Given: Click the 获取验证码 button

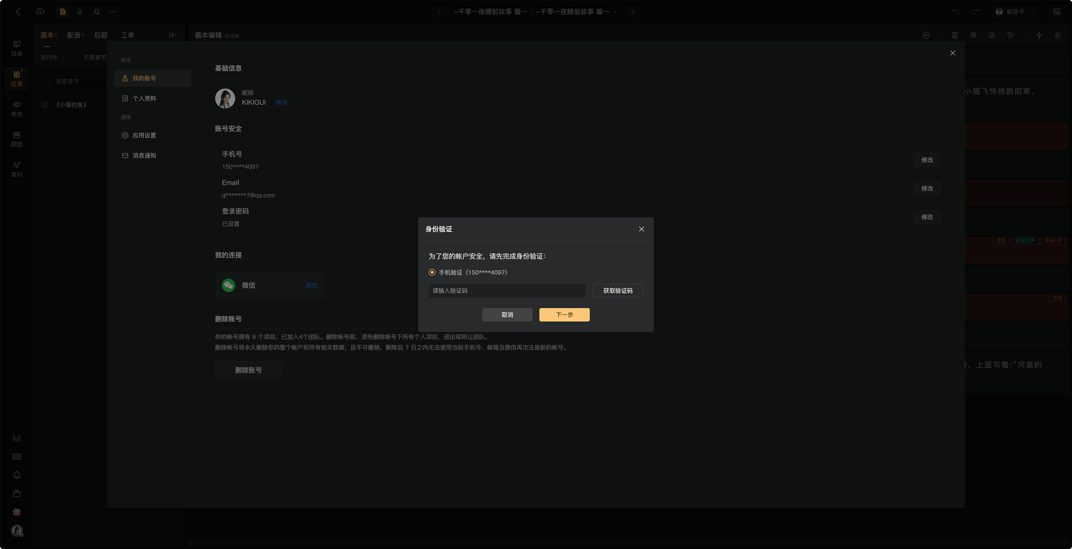Looking at the screenshot, I should point(618,291).
